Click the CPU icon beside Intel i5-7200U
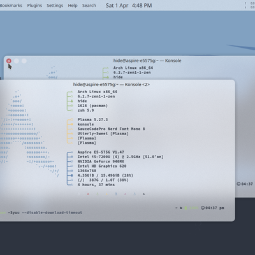The height and width of the screenshot is (255, 255). tap(72, 157)
